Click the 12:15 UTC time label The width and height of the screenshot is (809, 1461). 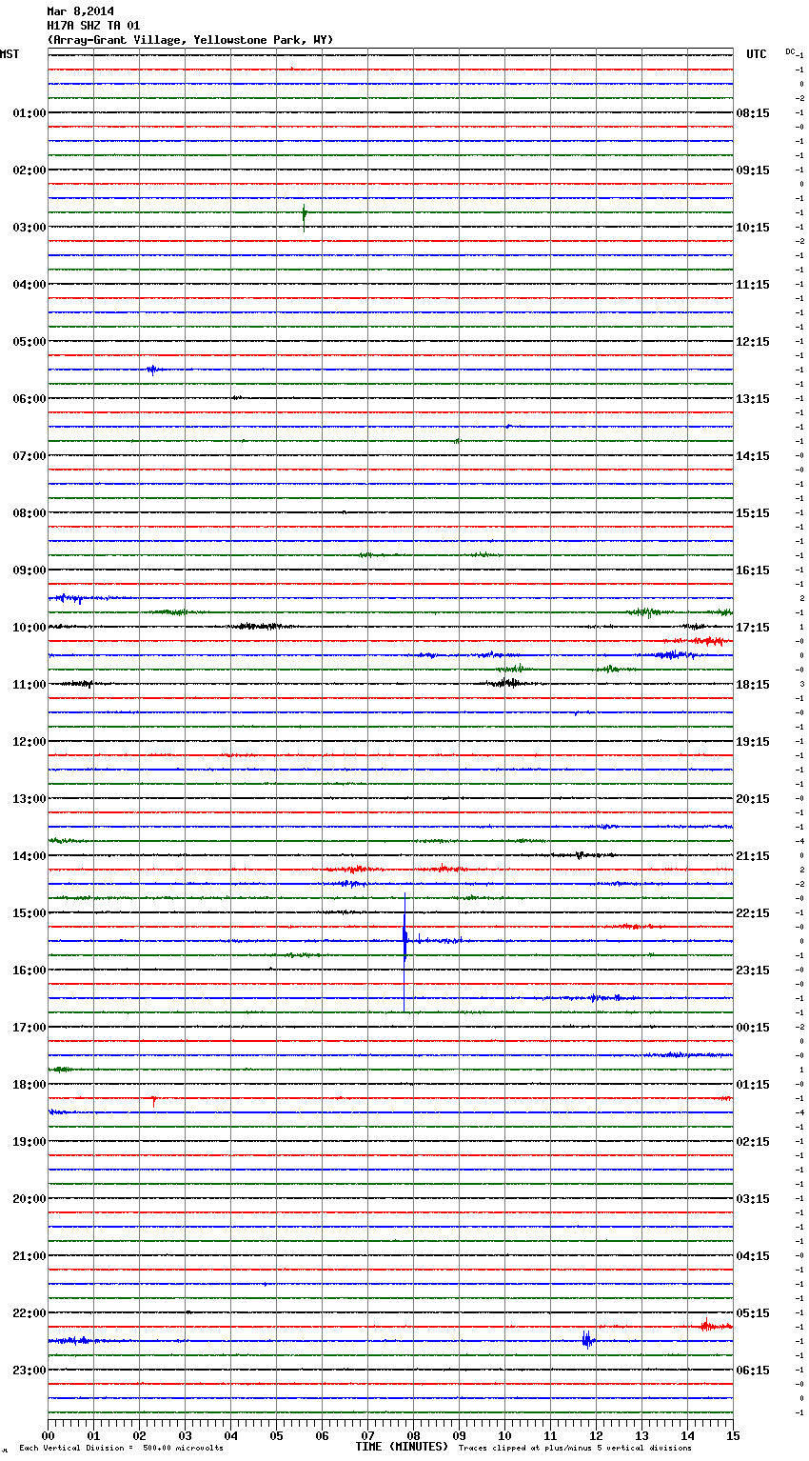pos(753,342)
